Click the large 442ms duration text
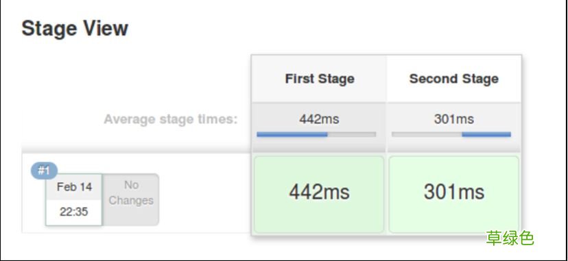 [x=319, y=192]
